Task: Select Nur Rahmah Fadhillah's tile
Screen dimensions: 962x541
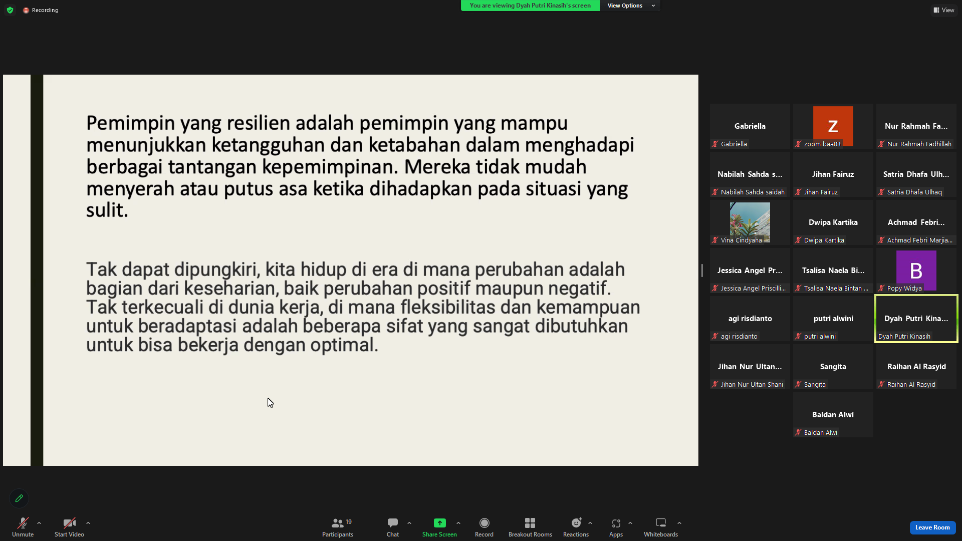Action: pyautogui.click(x=916, y=126)
